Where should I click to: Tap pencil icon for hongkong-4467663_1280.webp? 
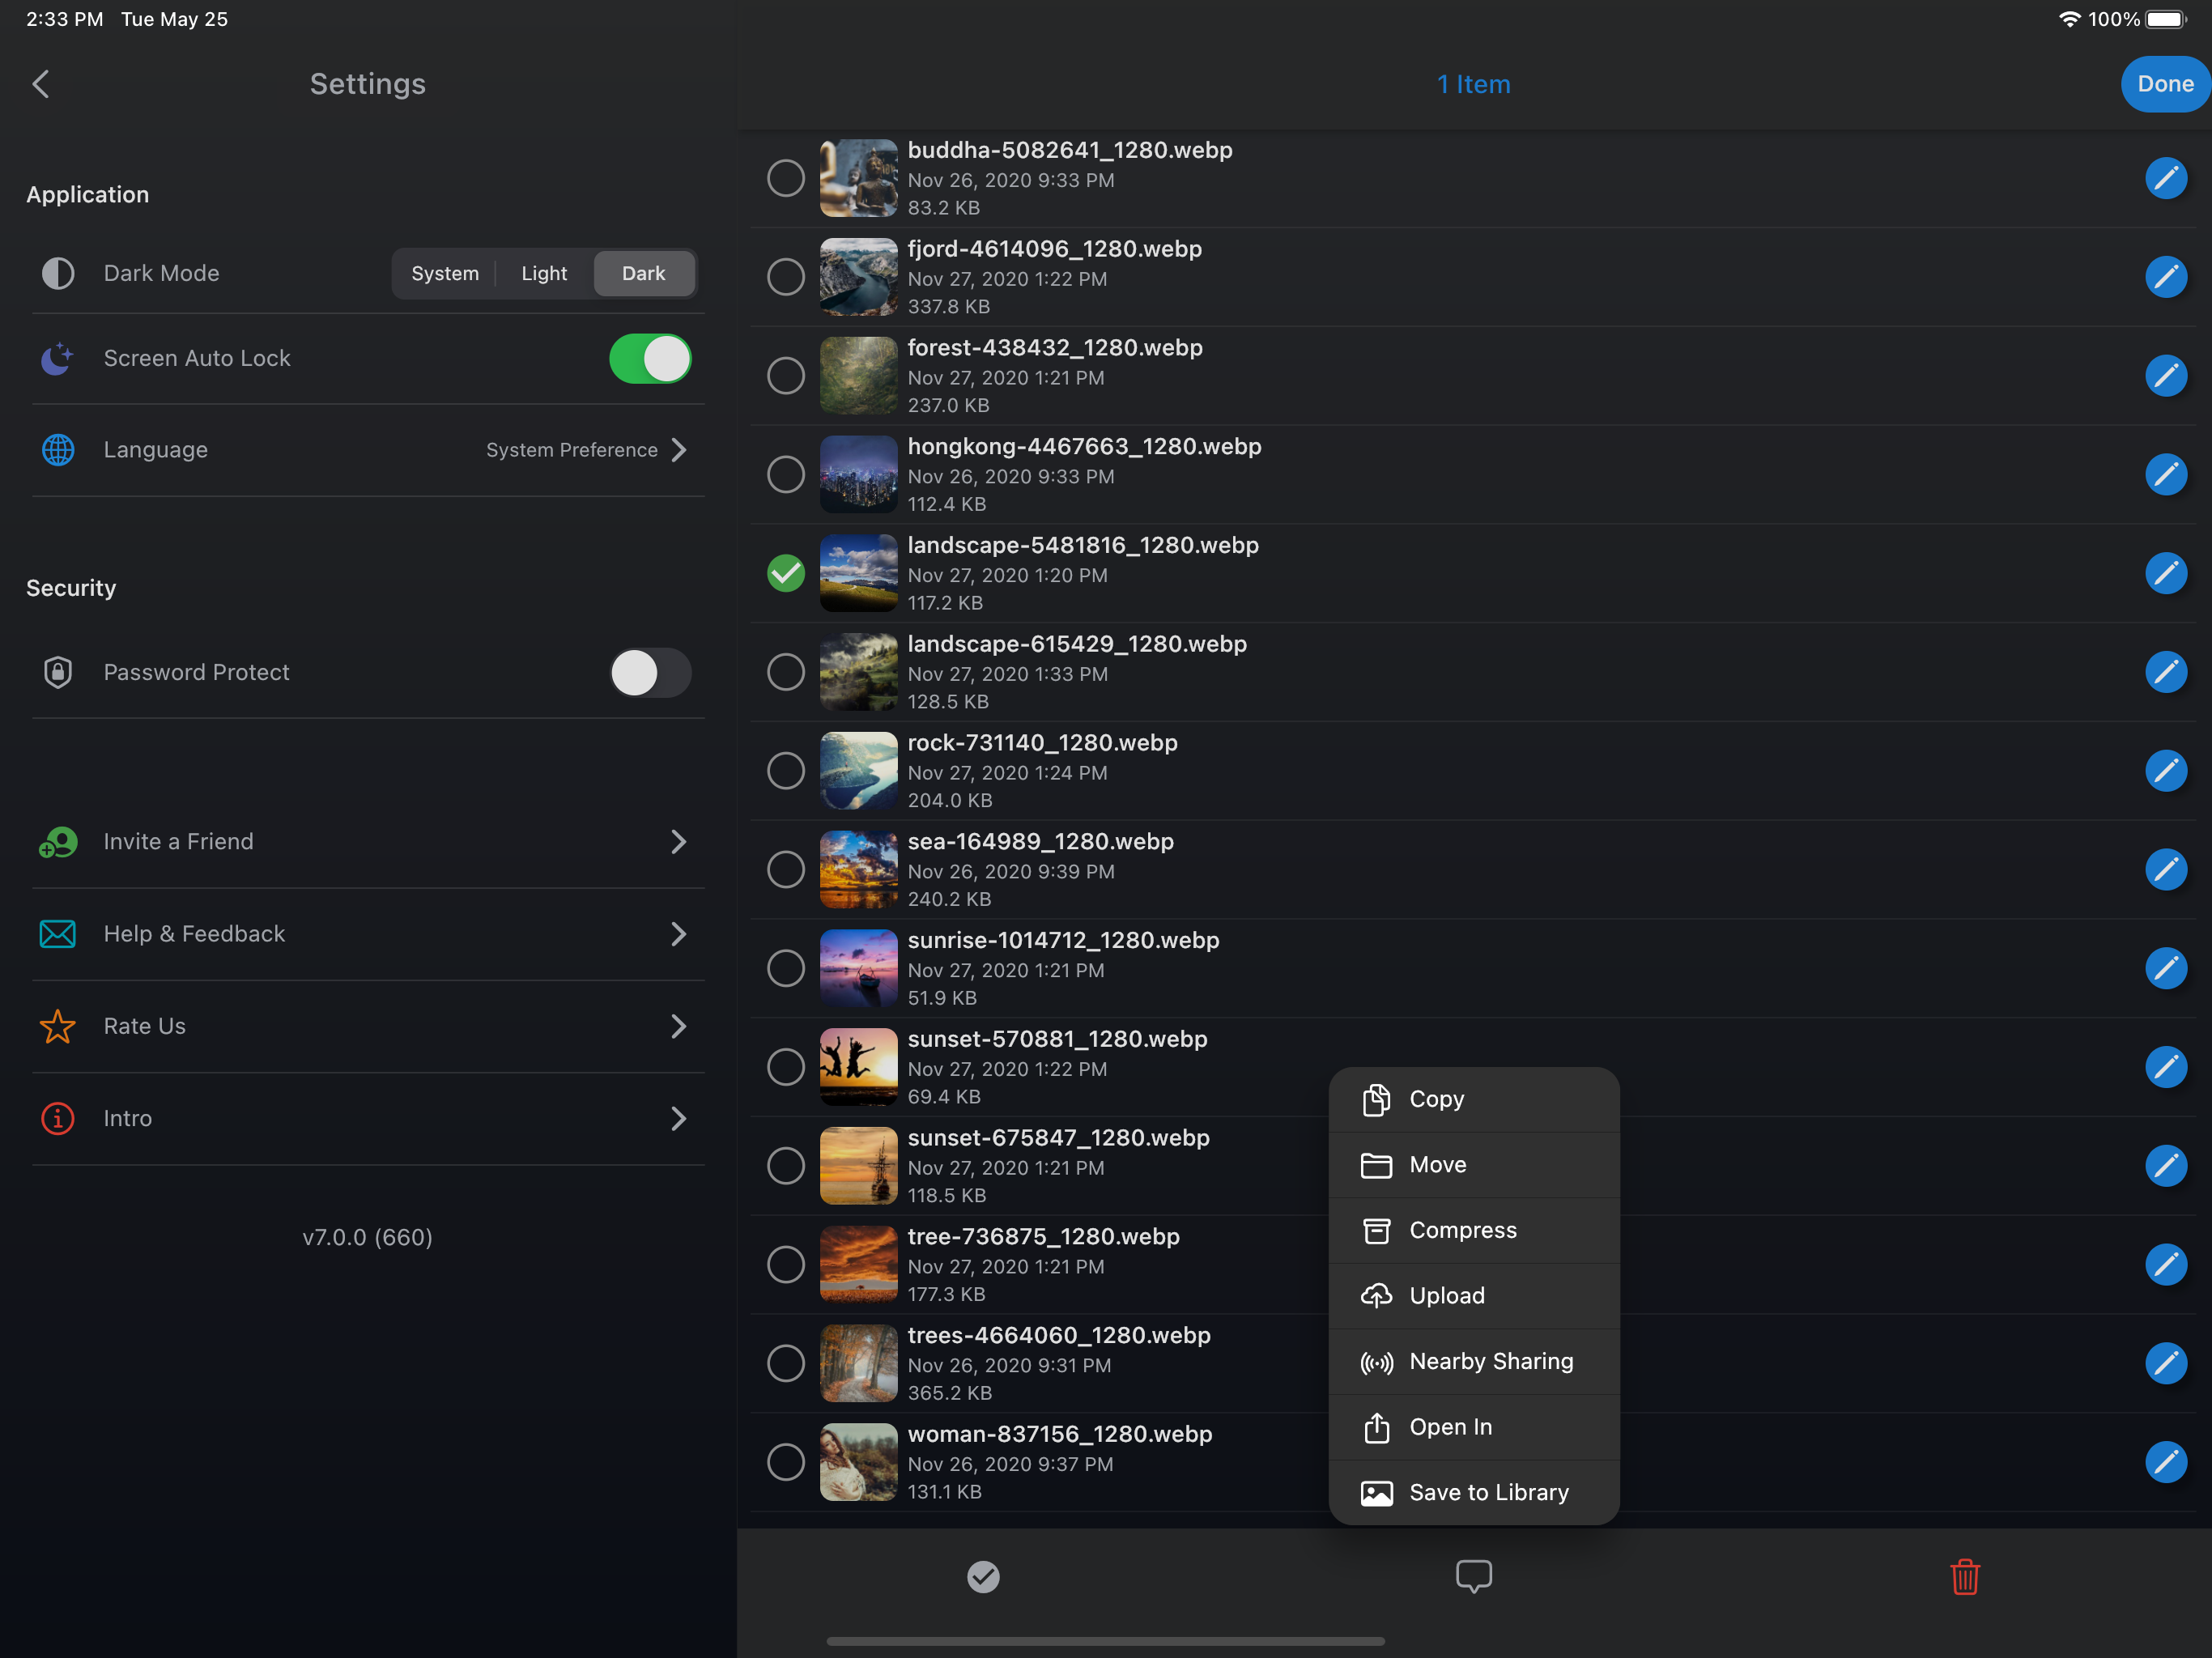[x=2165, y=474]
